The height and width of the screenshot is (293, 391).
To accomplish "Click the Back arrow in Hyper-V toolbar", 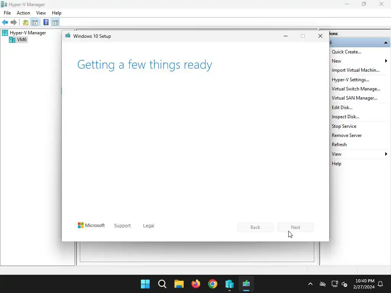I will tap(5, 23).
